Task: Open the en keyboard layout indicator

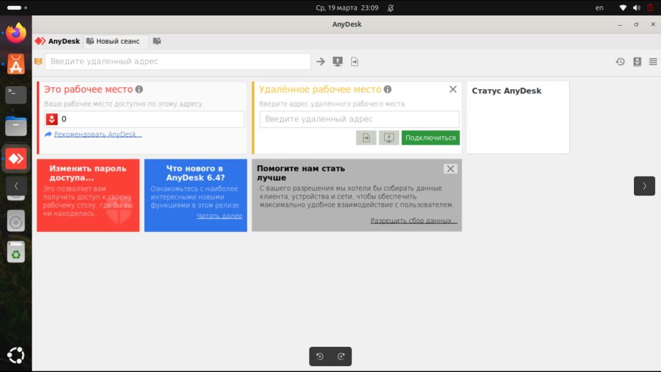Action: 599,7
